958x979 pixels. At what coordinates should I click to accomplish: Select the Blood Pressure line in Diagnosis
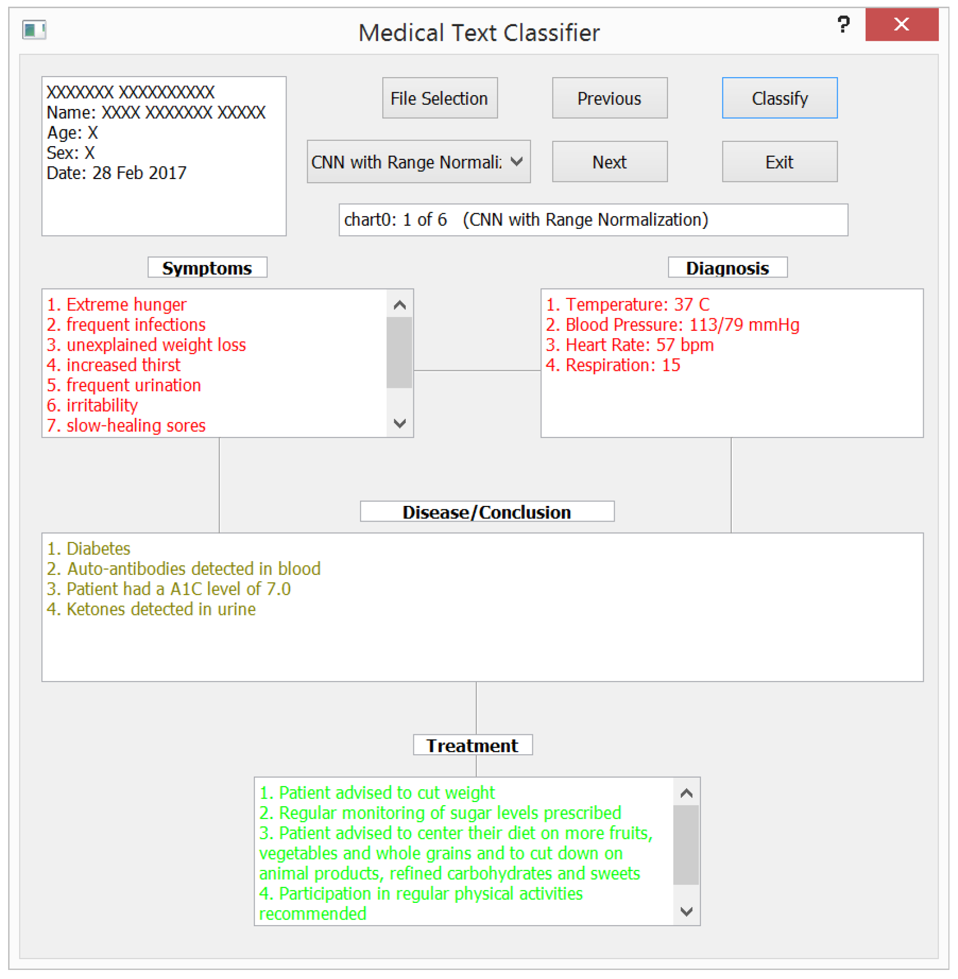(x=672, y=325)
